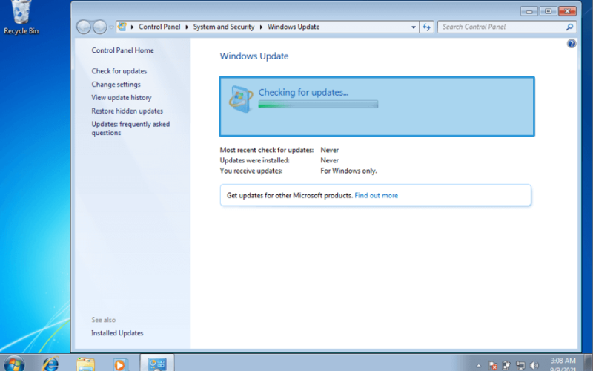Image resolution: width=593 pixels, height=371 pixels.
Task: Click the Back navigation arrow
Action: 84,27
